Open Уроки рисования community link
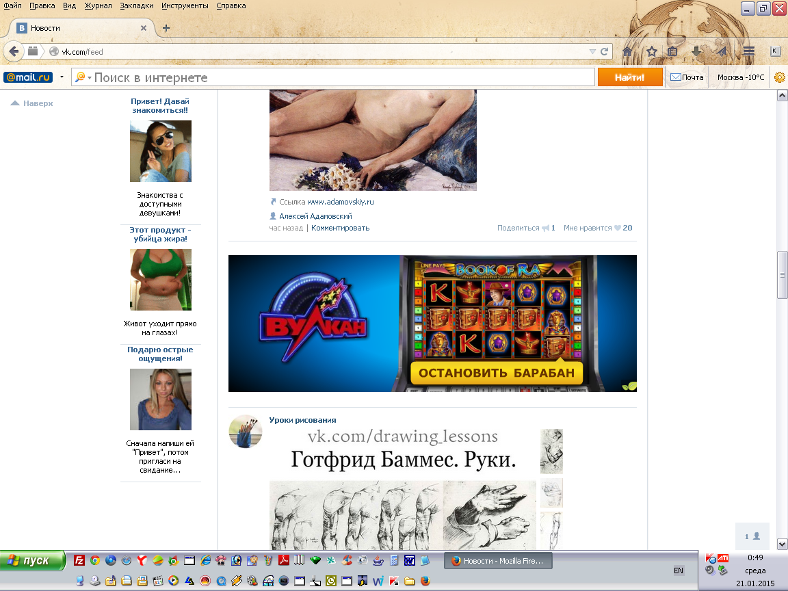 click(x=302, y=420)
